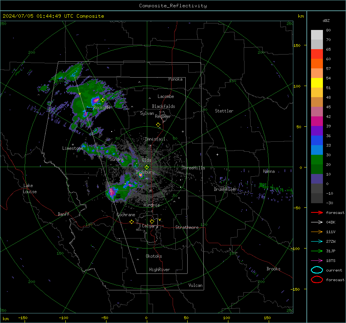This screenshot has width=346, height=323.
Task: Click the Calgary city label
Action: point(150,226)
